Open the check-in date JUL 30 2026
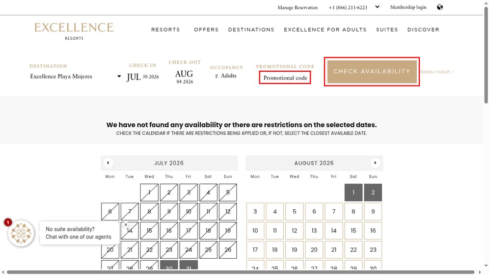 143,77
